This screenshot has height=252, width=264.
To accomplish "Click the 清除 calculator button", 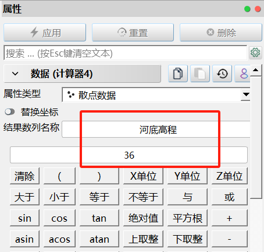I will 24,176.
